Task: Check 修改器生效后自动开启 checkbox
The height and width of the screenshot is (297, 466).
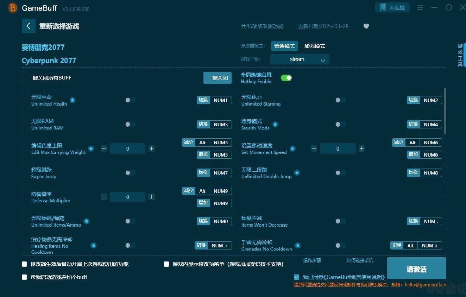Action: pos(24,264)
